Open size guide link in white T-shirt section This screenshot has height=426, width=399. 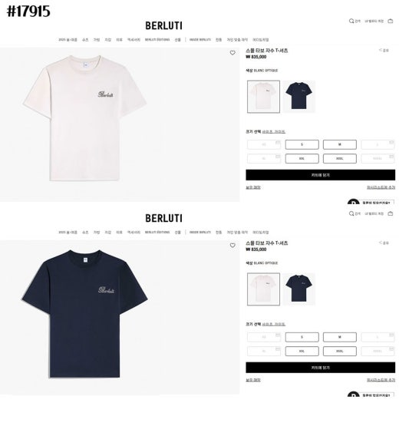pos(273,132)
